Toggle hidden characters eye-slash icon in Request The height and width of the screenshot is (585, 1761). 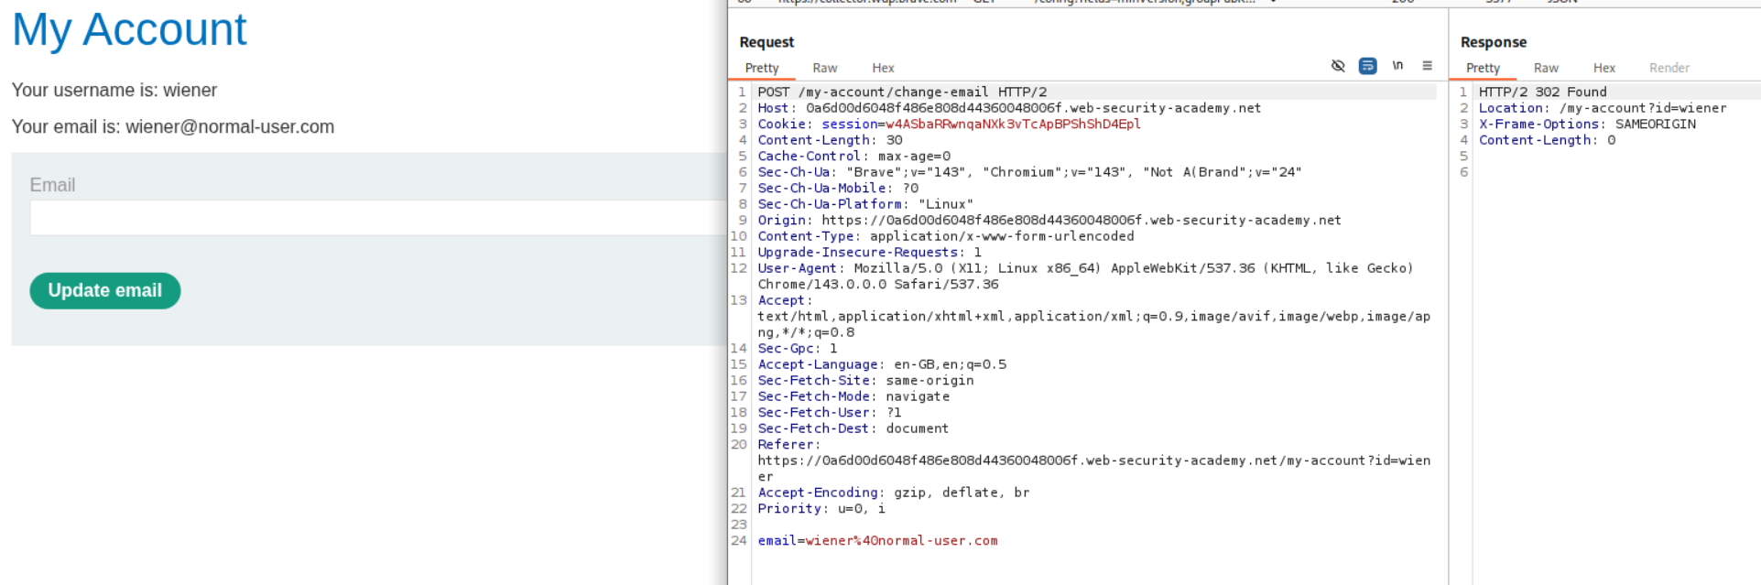click(1338, 66)
